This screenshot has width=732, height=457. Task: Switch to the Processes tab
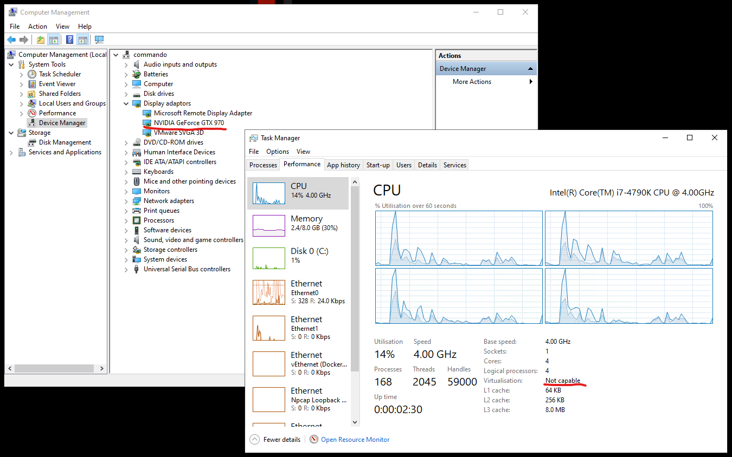click(x=264, y=165)
